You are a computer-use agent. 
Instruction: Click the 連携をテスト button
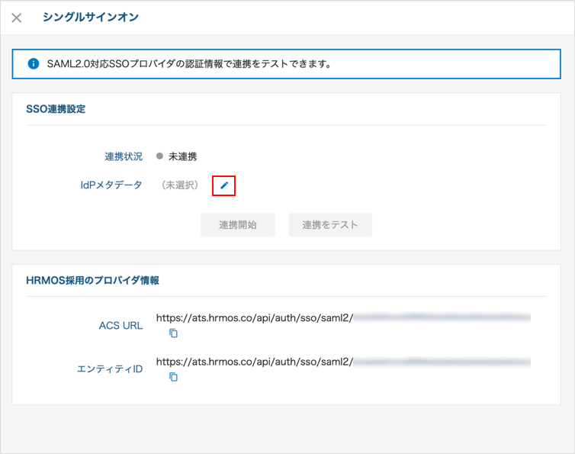click(x=330, y=224)
